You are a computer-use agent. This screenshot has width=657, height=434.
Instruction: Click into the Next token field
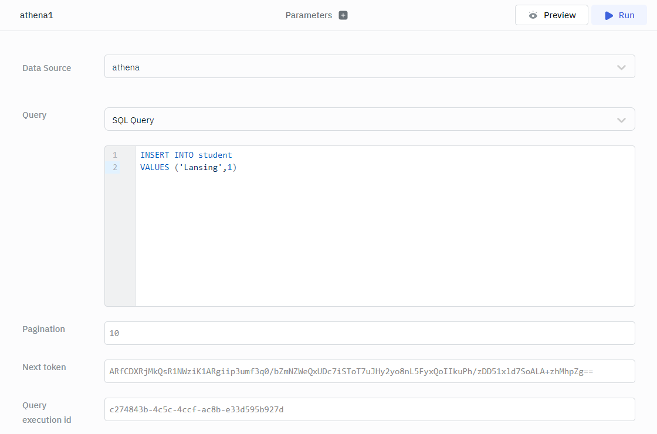tap(369, 371)
